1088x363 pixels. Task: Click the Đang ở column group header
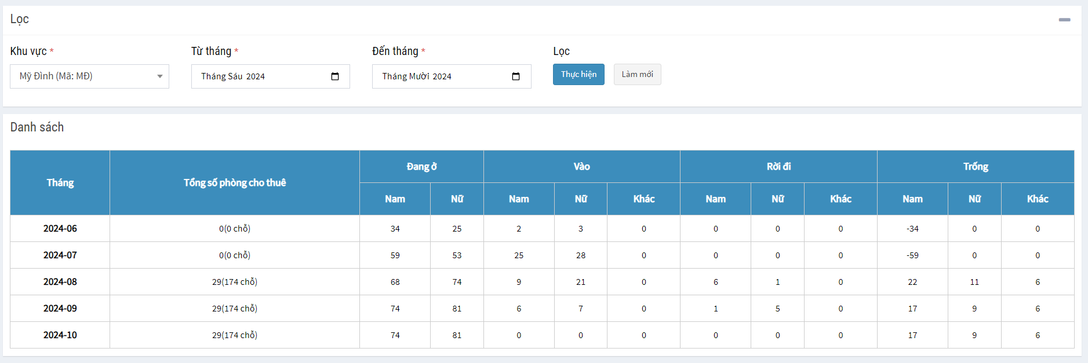[x=421, y=167]
